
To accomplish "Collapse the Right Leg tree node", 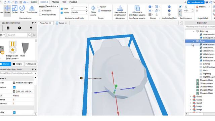I will 193,31.
